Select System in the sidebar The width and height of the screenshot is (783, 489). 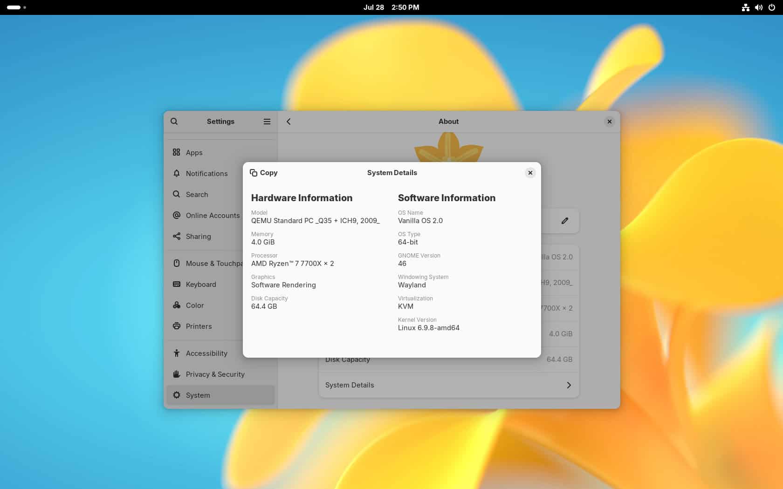click(198, 395)
